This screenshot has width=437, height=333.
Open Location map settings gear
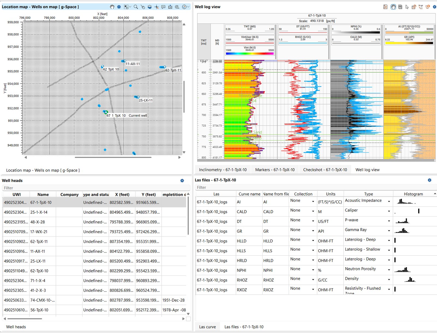(x=119, y=7)
